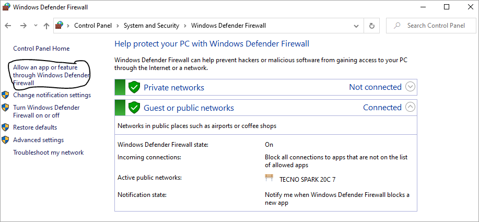This screenshot has width=479, height=222.
Task: Open Allow an app or feature link
Action: pyautogui.click(x=51, y=75)
